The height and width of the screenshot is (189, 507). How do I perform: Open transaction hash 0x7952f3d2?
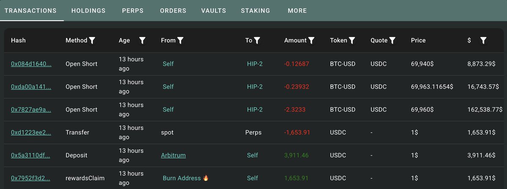tap(31, 178)
